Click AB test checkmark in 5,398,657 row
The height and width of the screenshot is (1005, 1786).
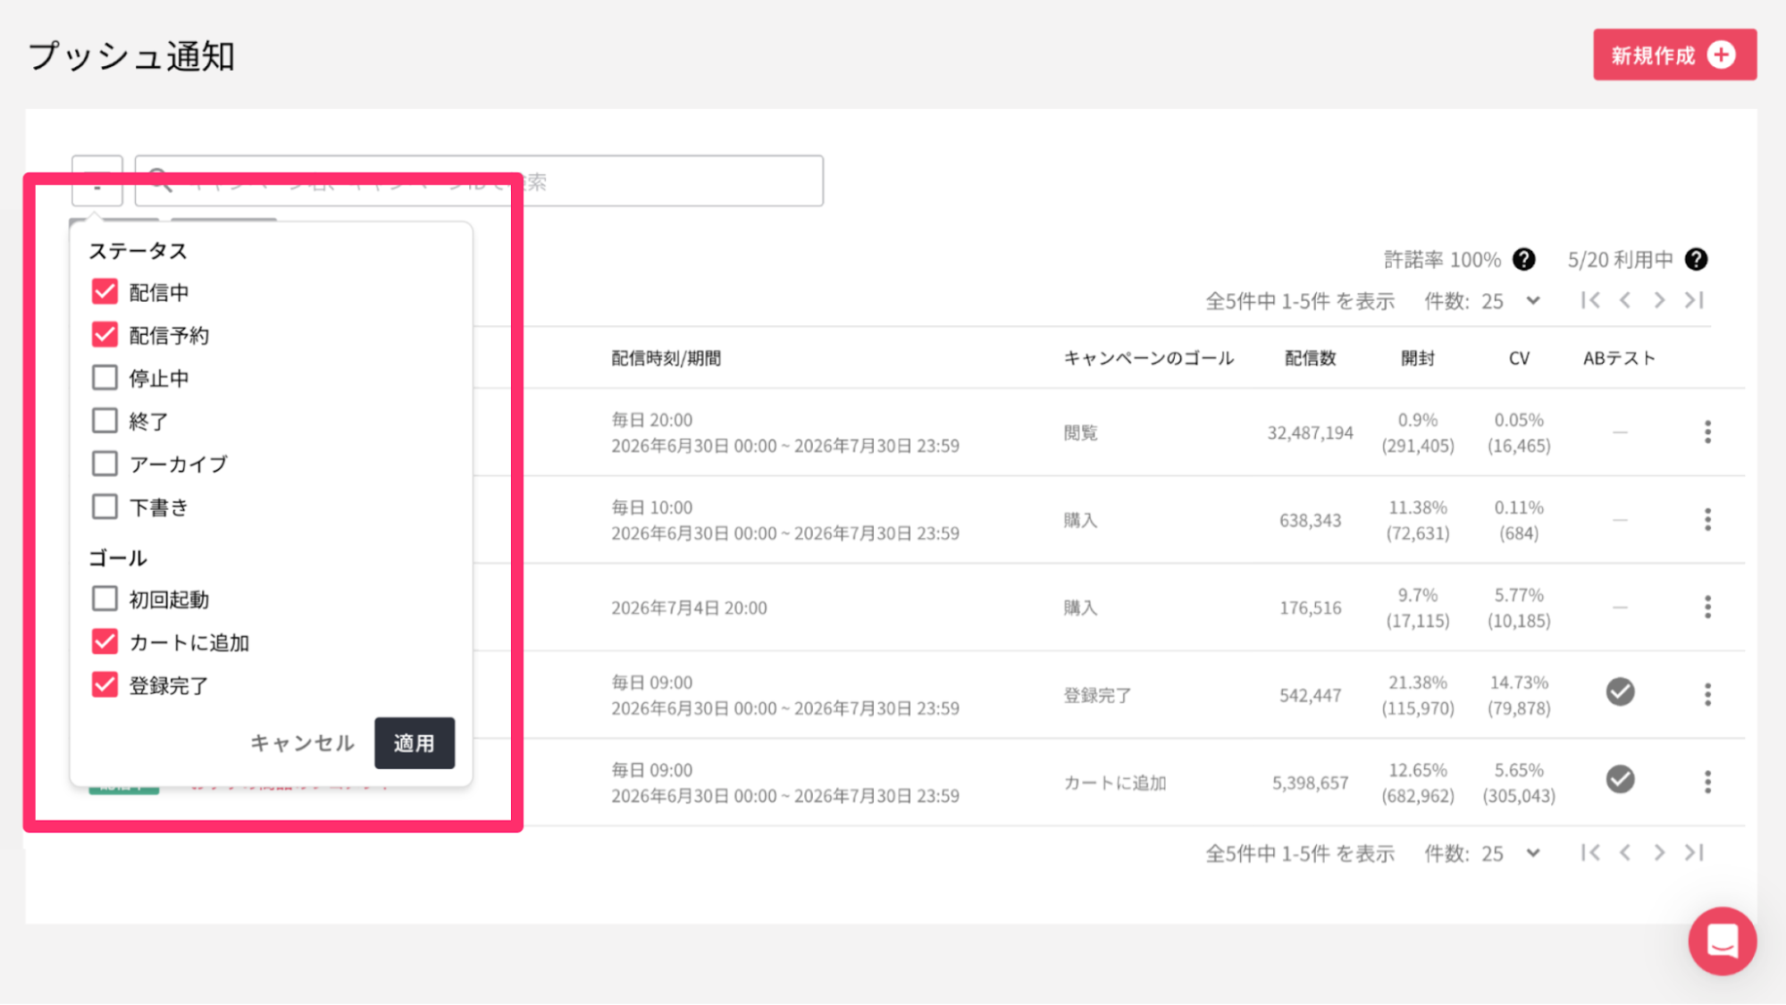click(1620, 779)
